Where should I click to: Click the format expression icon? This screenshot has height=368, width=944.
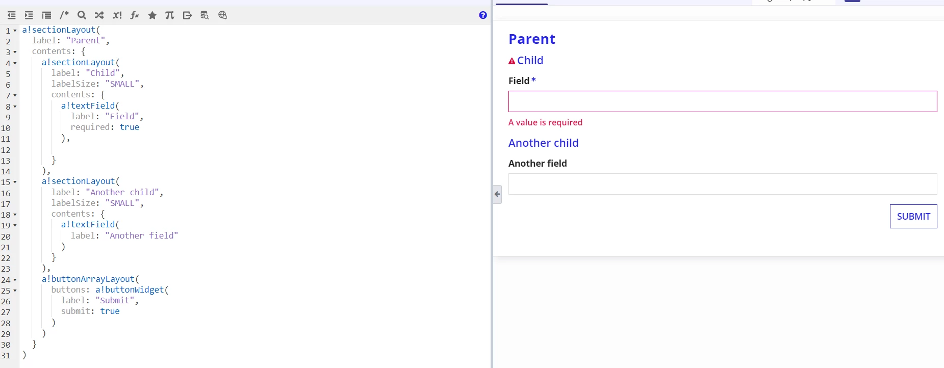pyautogui.click(x=46, y=15)
